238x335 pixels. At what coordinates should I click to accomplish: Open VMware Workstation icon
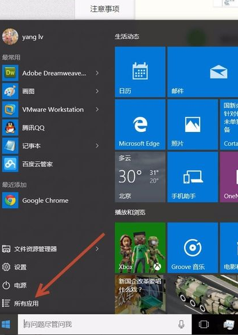tap(10, 110)
